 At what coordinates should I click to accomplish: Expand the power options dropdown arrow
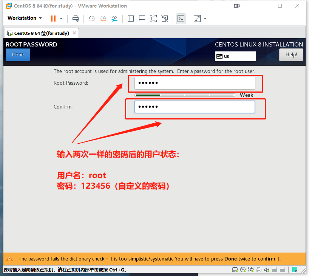(x=61, y=19)
